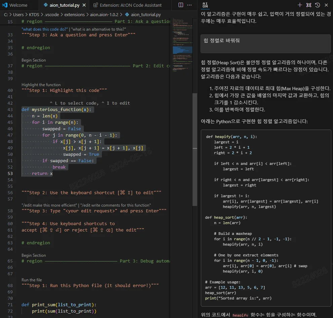Click the .vscode breadcrumb segment
Viewport: 333px width, 318px height.
coord(51,15)
